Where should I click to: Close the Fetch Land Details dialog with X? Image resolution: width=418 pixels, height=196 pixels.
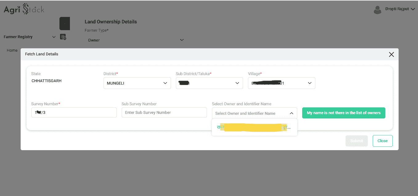(x=391, y=54)
